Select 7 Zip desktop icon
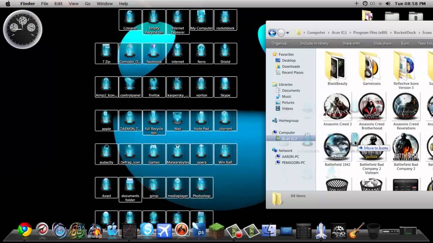Viewport: 433px width, 243px height. 106,53
